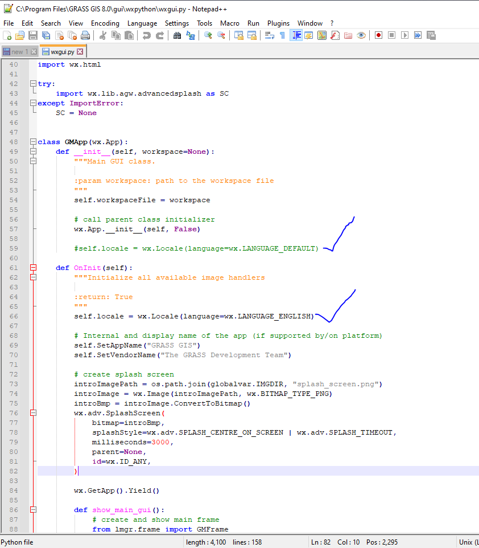Select the wxgui.py tab
This screenshot has width=479, height=548.
pos(62,52)
